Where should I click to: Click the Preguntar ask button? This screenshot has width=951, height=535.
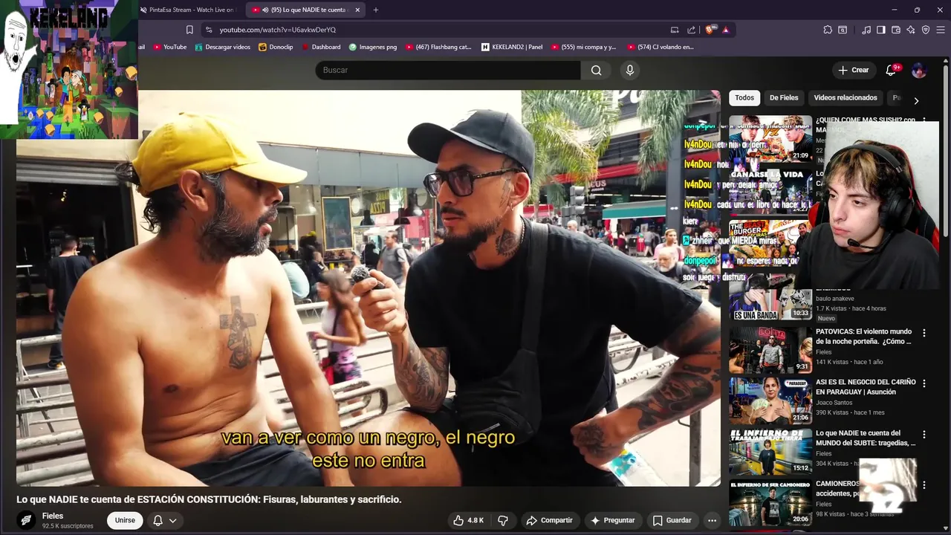pos(612,520)
